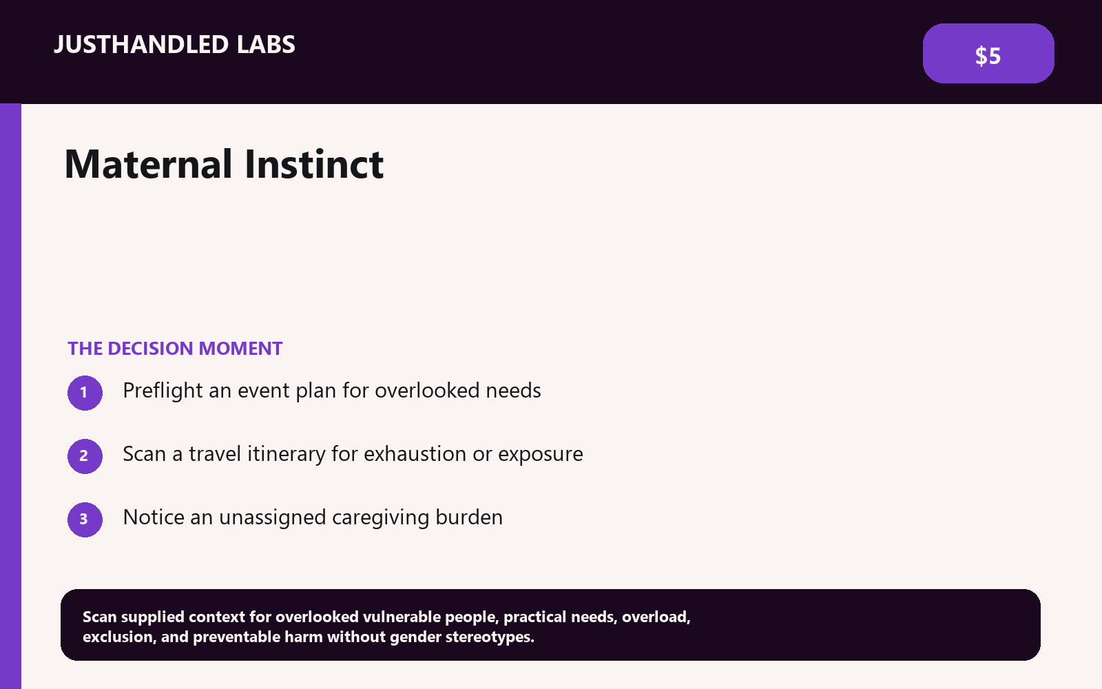Click the dark header bar background
This screenshot has height=689, width=1102.
tap(551, 52)
